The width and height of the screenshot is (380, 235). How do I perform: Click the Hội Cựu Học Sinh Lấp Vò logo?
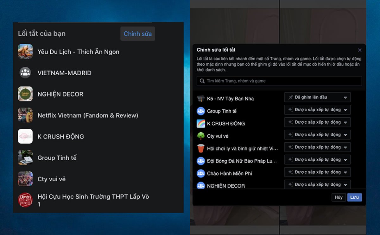[25, 200]
